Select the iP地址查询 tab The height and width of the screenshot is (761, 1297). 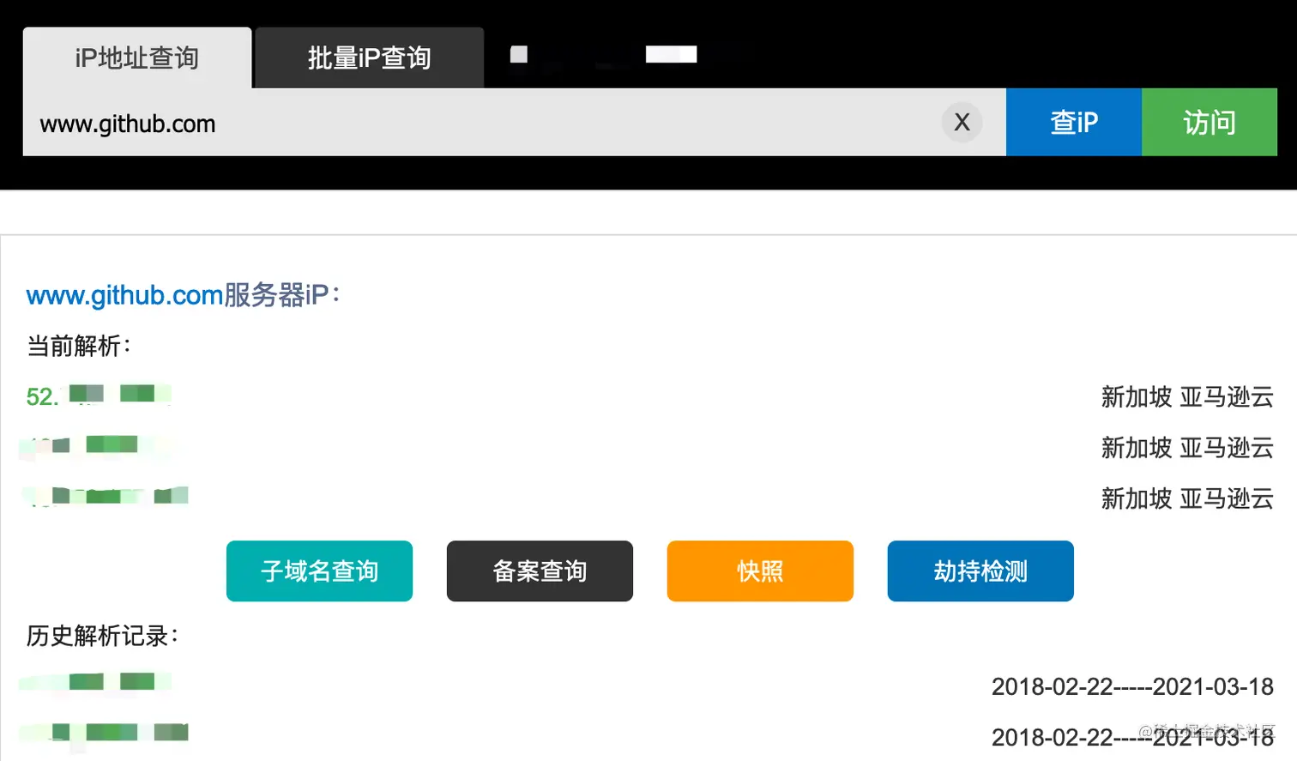click(x=136, y=57)
